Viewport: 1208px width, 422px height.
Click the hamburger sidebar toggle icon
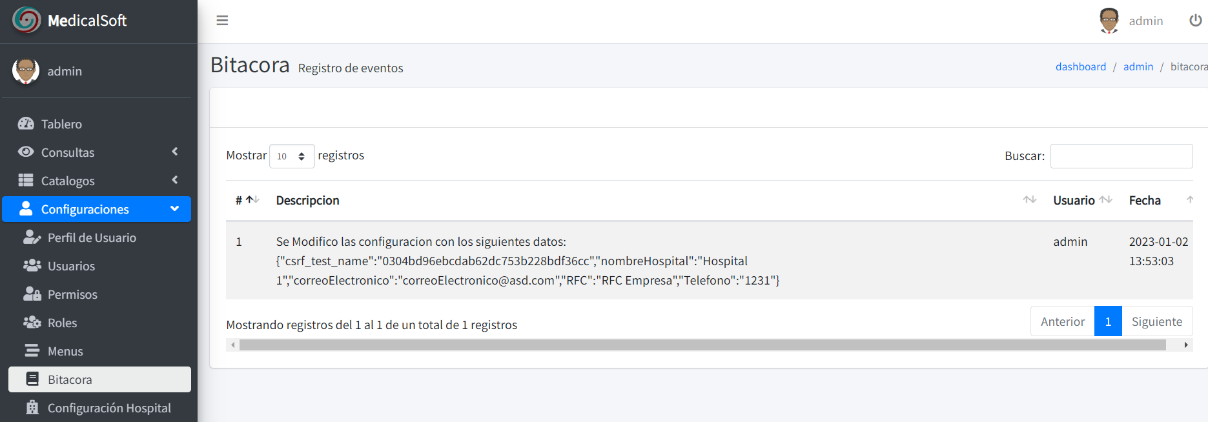(x=222, y=21)
